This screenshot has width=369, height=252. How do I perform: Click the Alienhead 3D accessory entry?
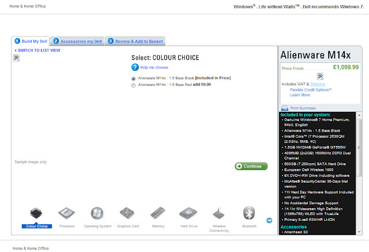pos(296,232)
